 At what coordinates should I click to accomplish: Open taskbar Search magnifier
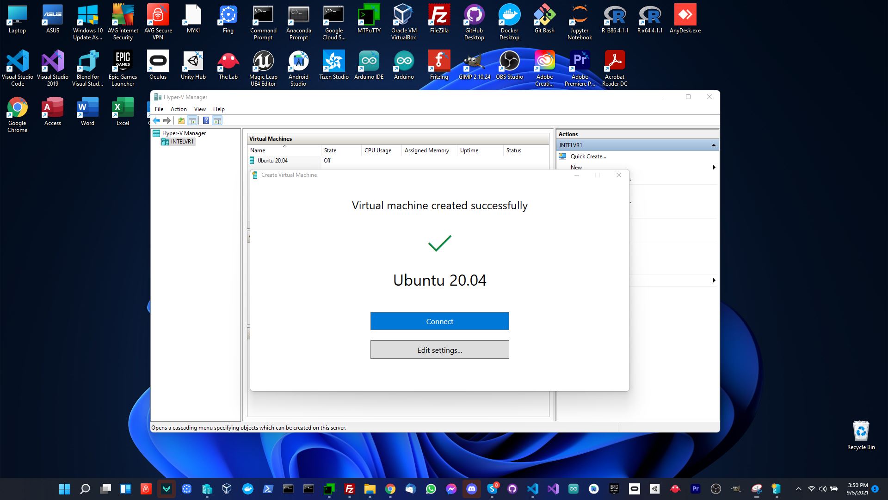(85, 489)
